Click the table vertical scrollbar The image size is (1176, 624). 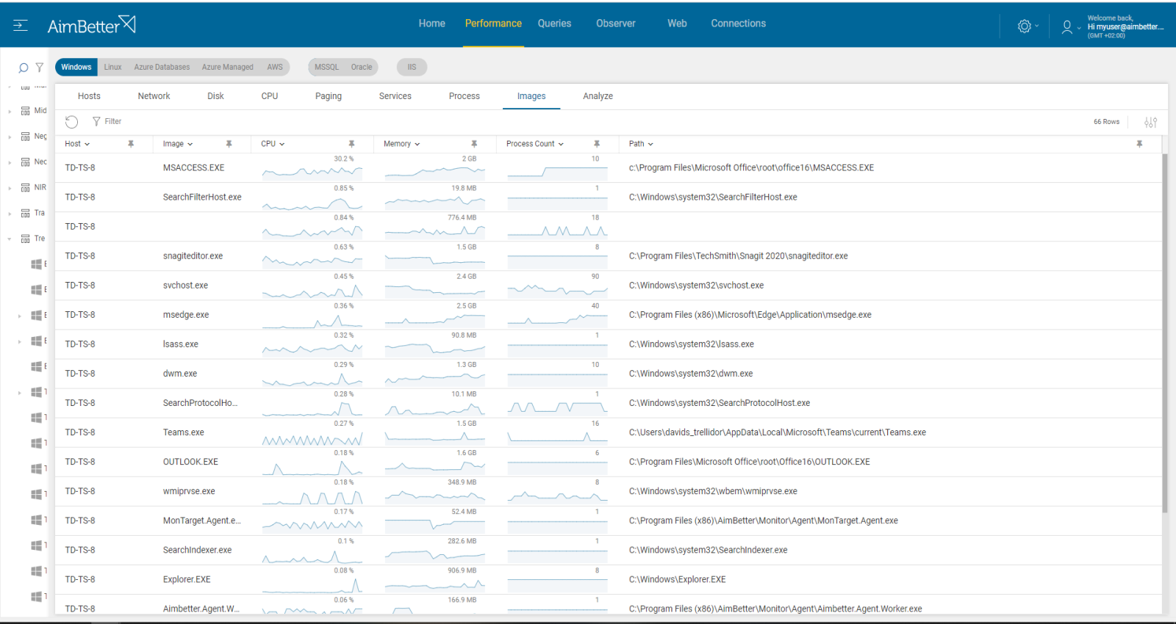pos(1164,332)
